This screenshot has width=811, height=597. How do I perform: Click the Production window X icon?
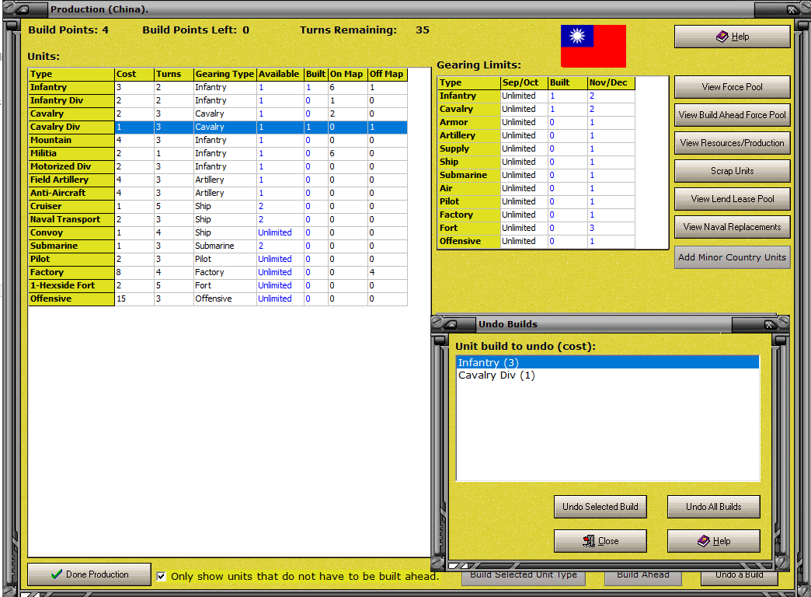pos(792,9)
